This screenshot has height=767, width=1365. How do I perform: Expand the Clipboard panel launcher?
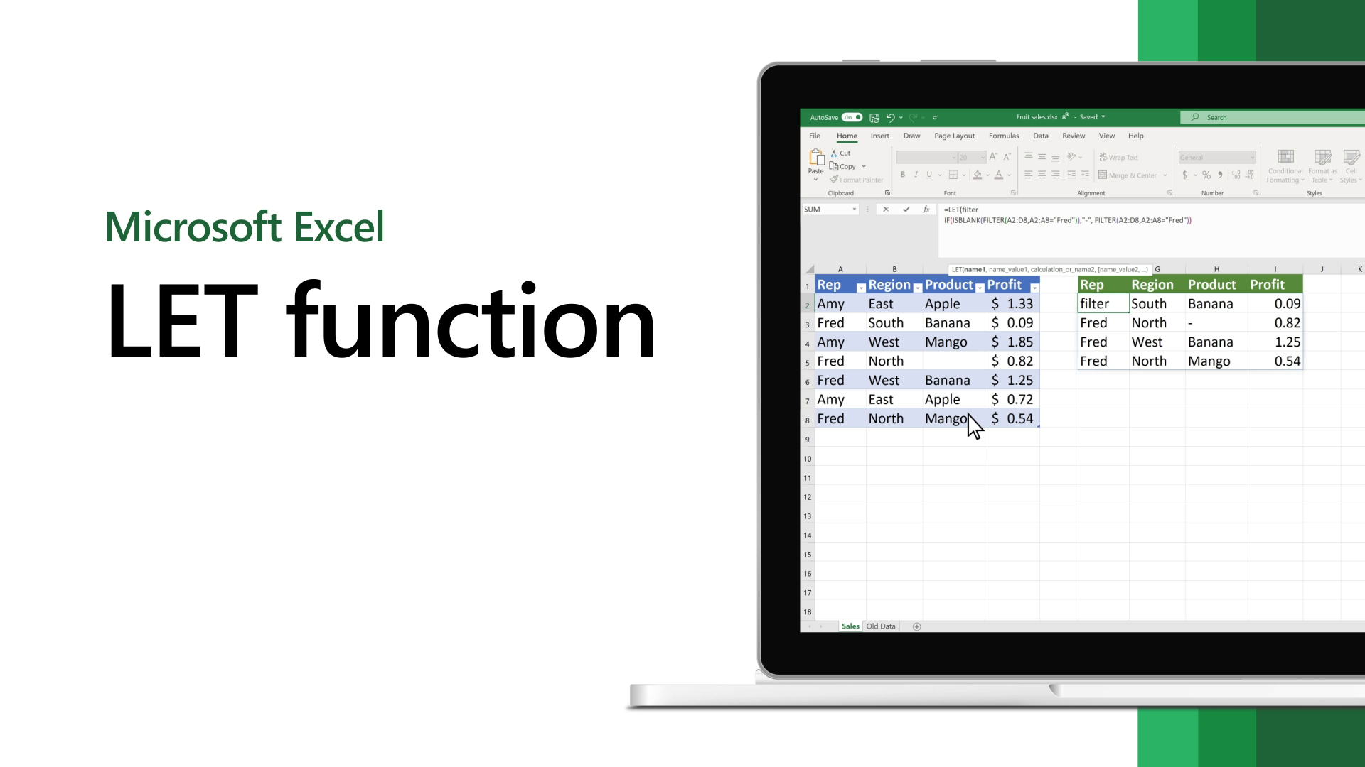pyautogui.click(x=887, y=193)
